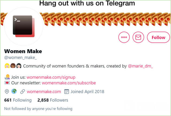Click the woman technologist emoji
This screenshot has width=171, height=116.
coord(7,77)
